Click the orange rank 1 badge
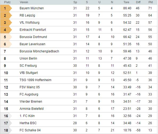 click(x=6, y=8)
